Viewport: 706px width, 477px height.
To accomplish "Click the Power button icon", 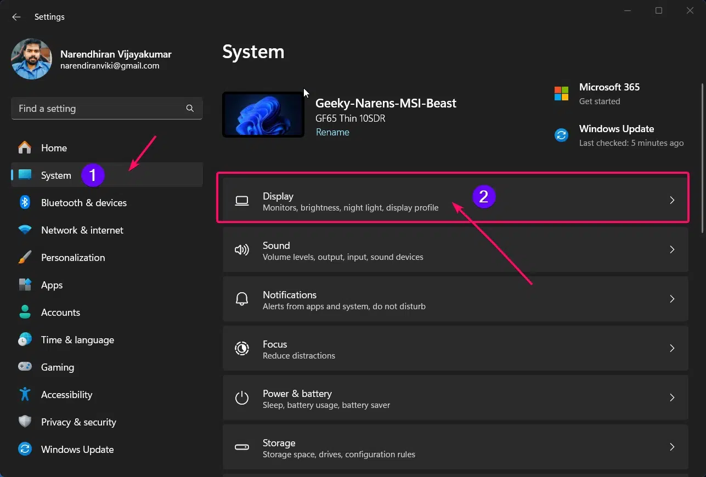I will pyautogui.click(x=242, y=398).
